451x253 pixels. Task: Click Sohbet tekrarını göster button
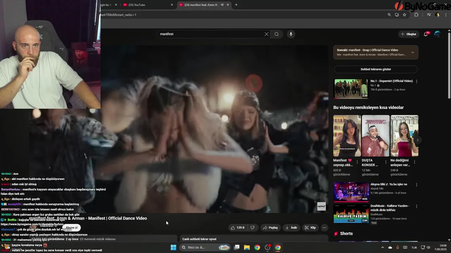(x=376, y=69)
